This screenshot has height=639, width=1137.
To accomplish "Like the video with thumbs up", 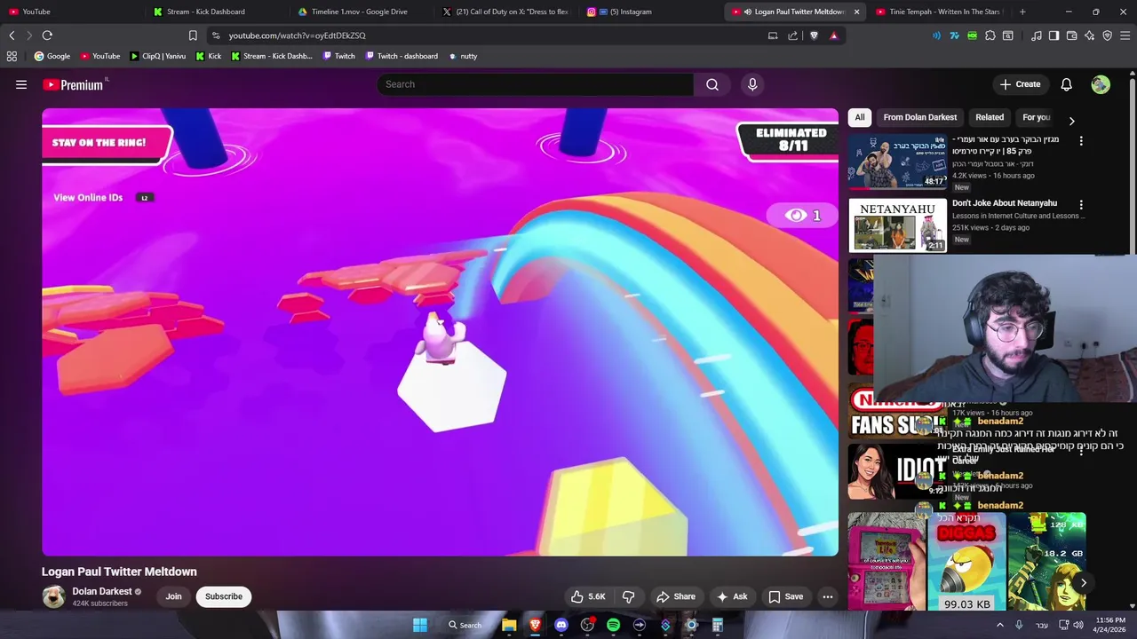I will [x=588, y=596].
